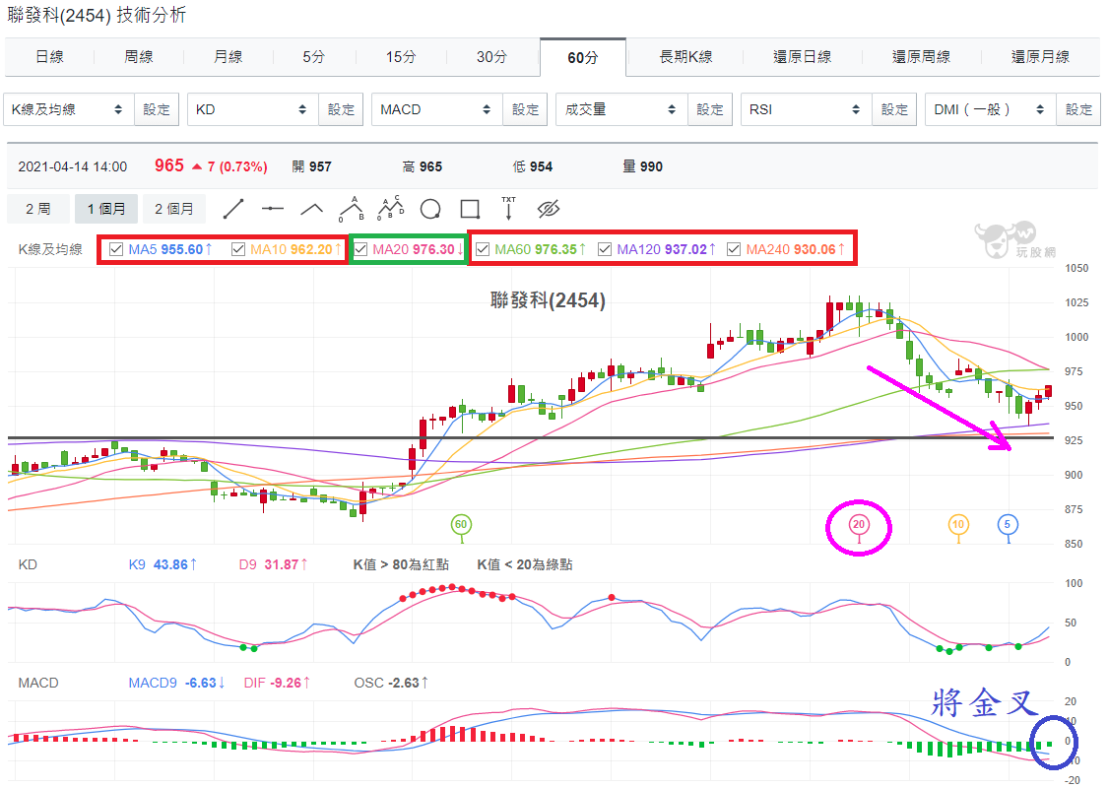The height and width of the screenshot is (788, 1108).
Task: Select the OAB three-point wave tool
Action: [352, 209]
